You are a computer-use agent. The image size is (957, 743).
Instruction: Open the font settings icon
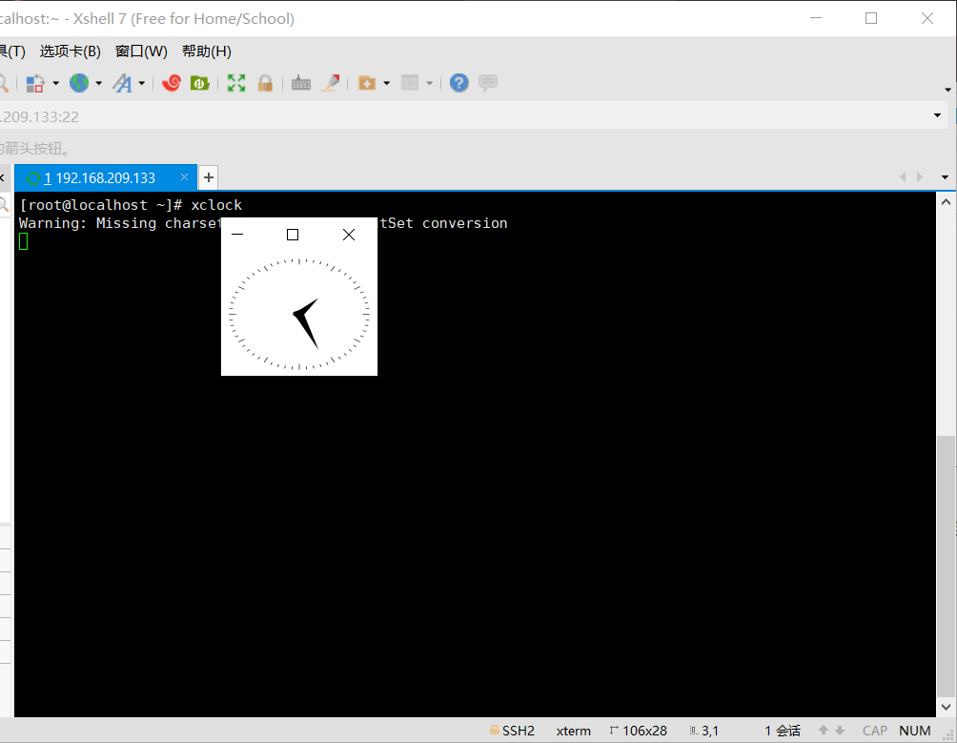click(122, 83)
